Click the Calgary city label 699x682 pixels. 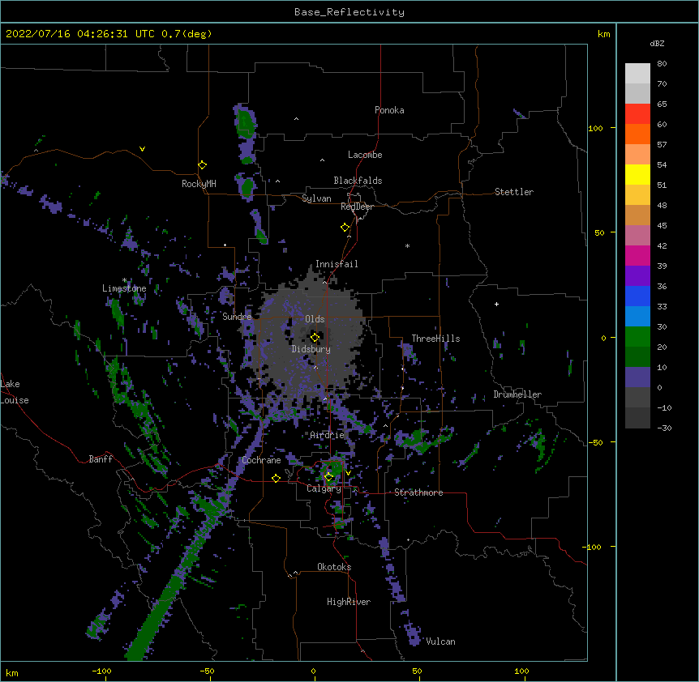click(324, 488)
